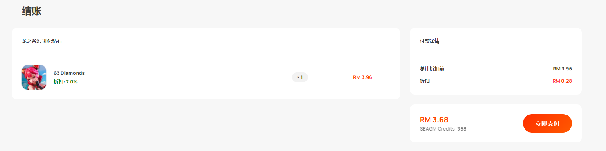
Task: Click the 结账 checkout page heading
Action: [32, 11]
